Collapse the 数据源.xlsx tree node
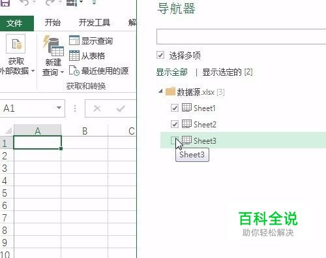 pyautogui.click(x=160, y=91)
